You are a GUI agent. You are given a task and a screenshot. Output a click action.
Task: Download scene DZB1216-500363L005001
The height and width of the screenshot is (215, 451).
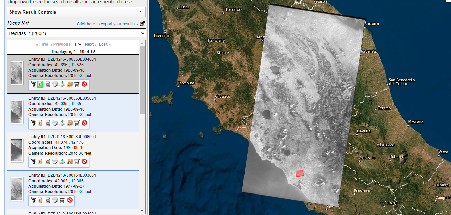point(62,123)
